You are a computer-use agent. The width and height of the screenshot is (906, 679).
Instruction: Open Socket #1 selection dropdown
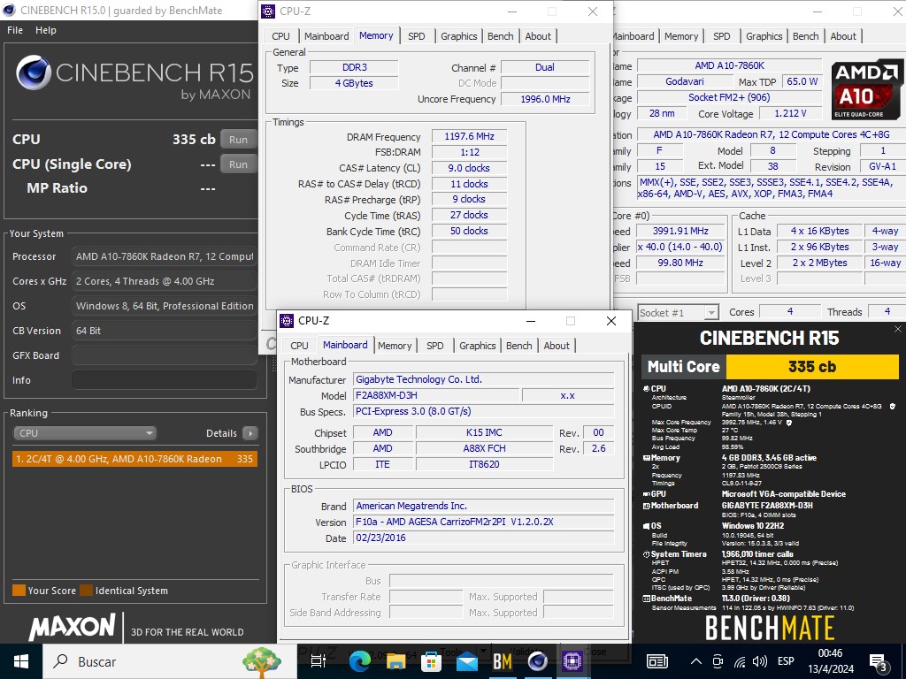pos(679,312)
